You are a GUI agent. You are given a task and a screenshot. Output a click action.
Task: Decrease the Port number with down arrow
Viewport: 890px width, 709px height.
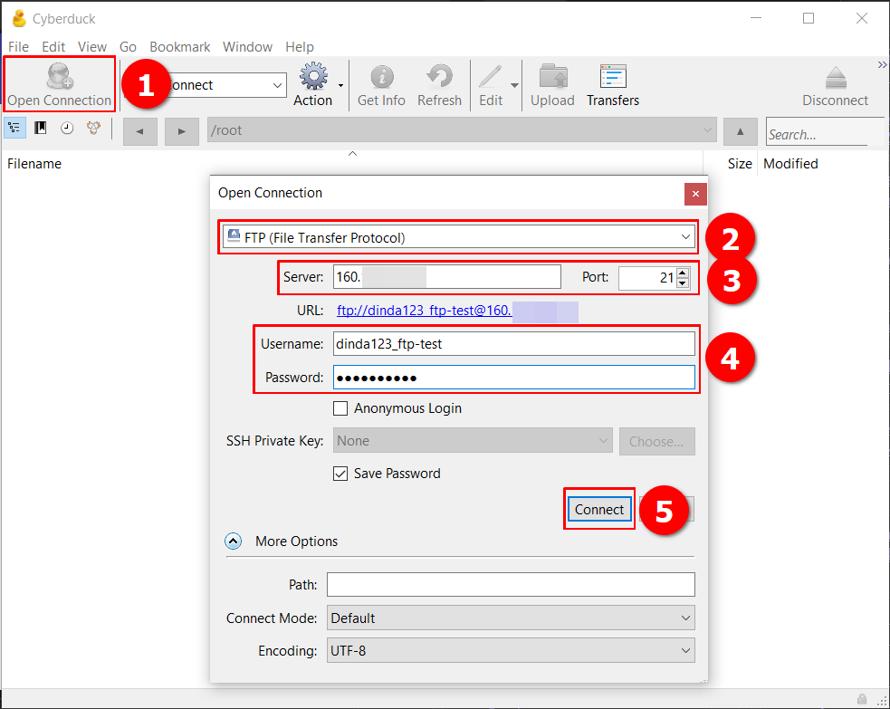coord(683,283)
